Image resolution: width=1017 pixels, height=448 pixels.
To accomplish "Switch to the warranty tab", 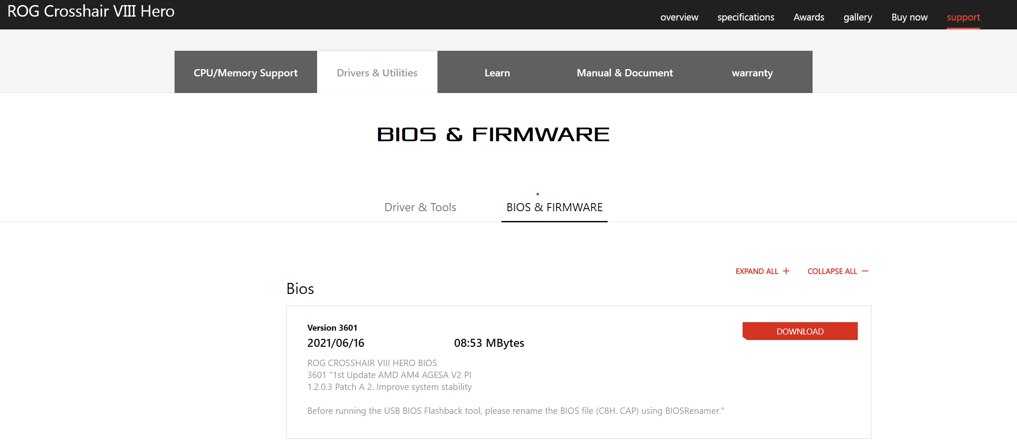I will click(x=752, y=72).
